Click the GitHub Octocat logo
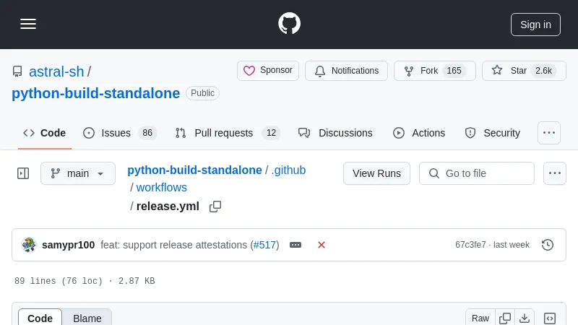The image size is (578, 325). (289, 24)
